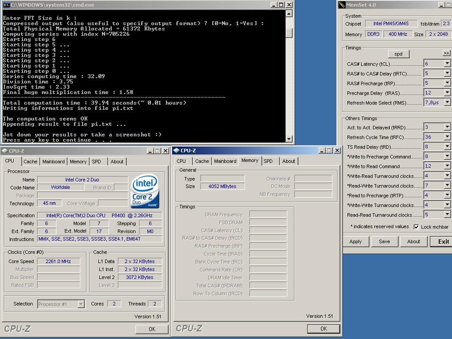Switch to CPU tab in right CPU-Z

coord(183,161)
